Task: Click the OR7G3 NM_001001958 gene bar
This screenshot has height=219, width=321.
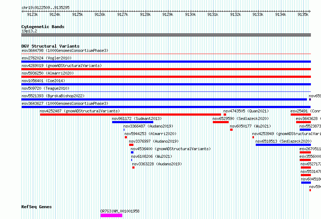Action: [x=111, y=215]
